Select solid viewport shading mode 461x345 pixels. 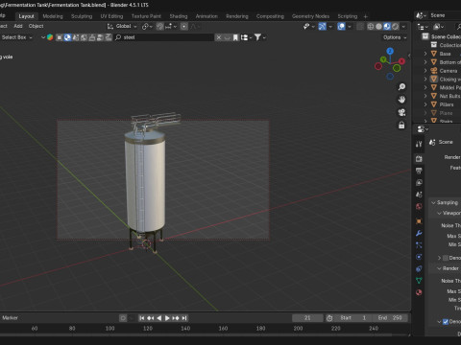pos(378,27)
